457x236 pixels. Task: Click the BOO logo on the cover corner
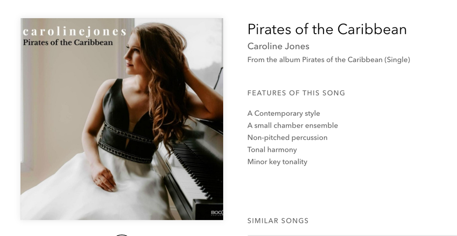pos(216,213)
